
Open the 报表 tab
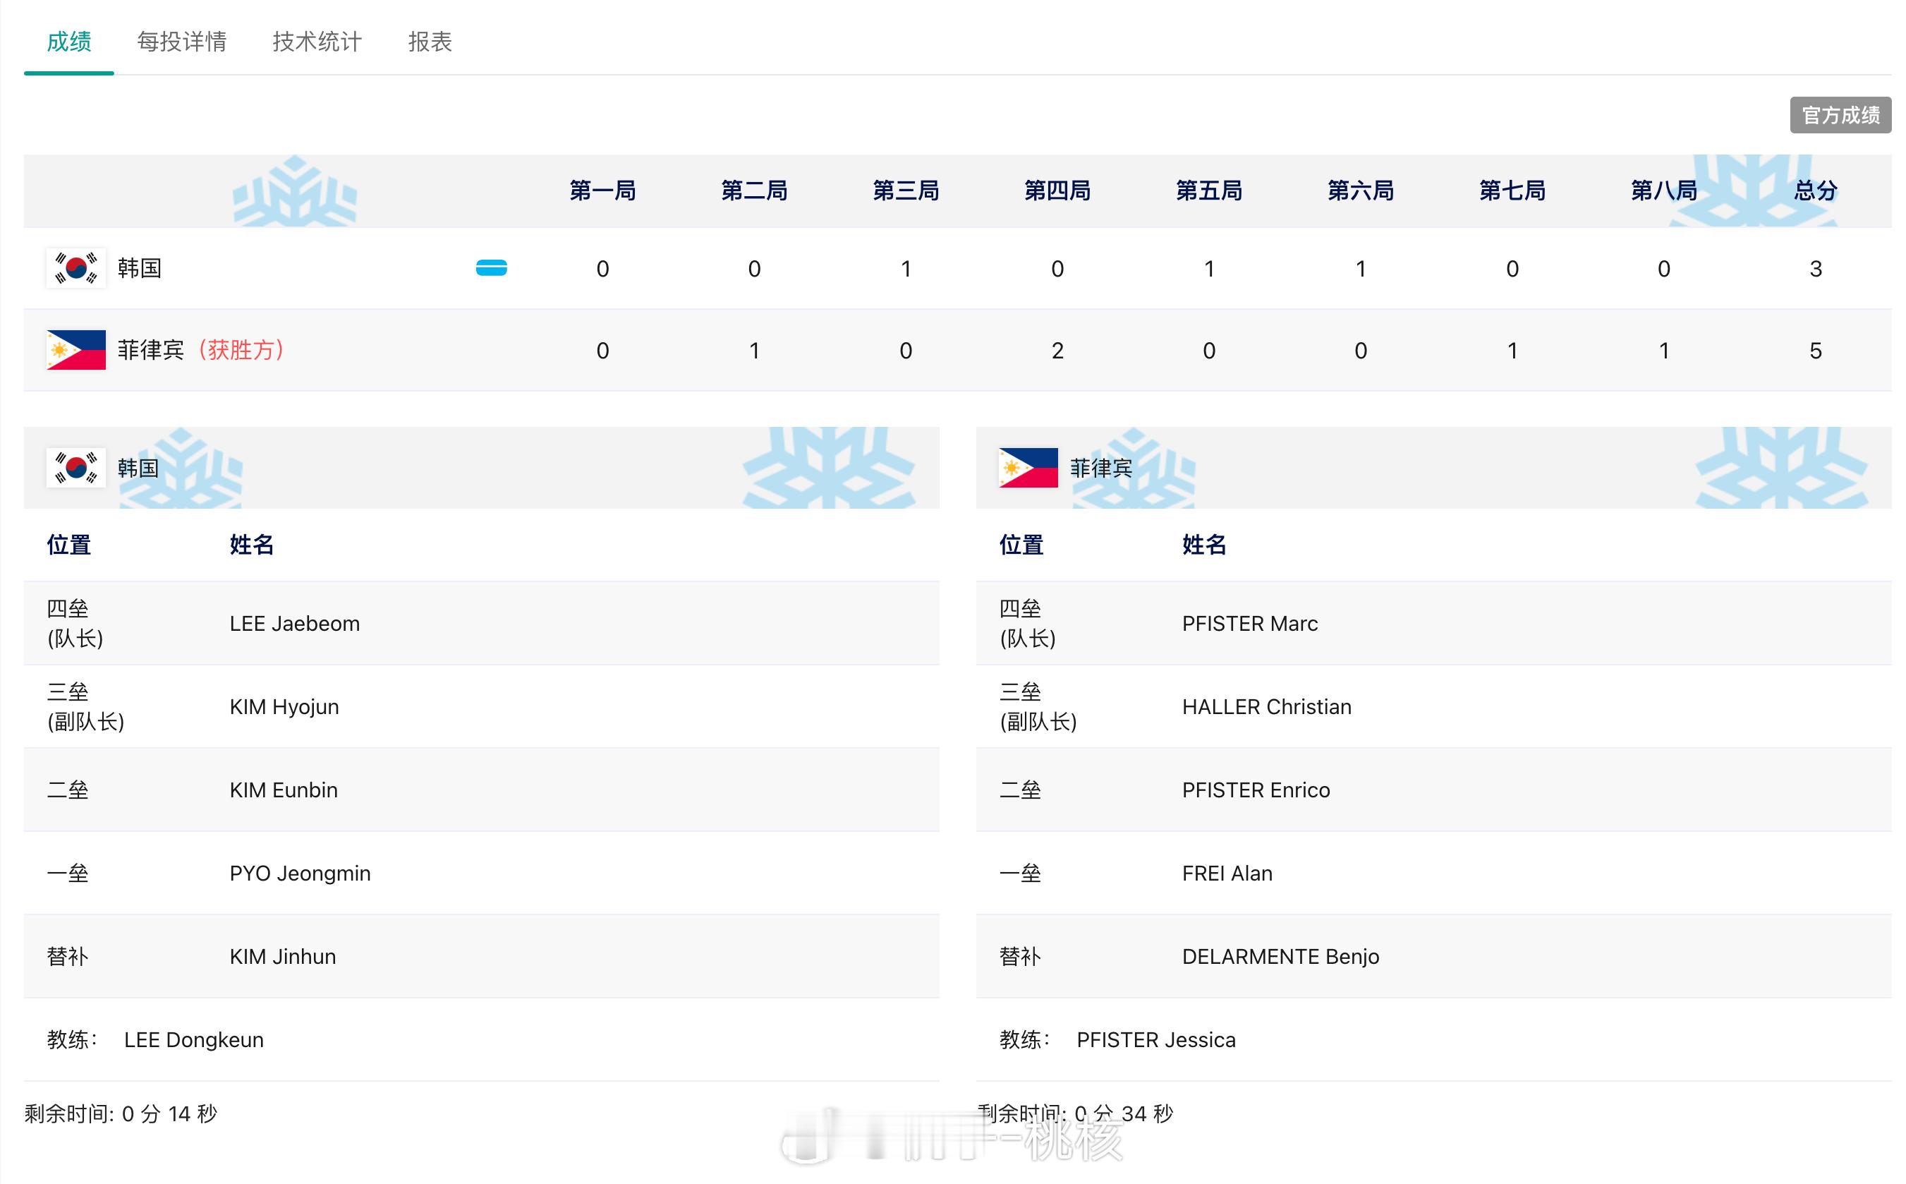click(x=430, y=41)
